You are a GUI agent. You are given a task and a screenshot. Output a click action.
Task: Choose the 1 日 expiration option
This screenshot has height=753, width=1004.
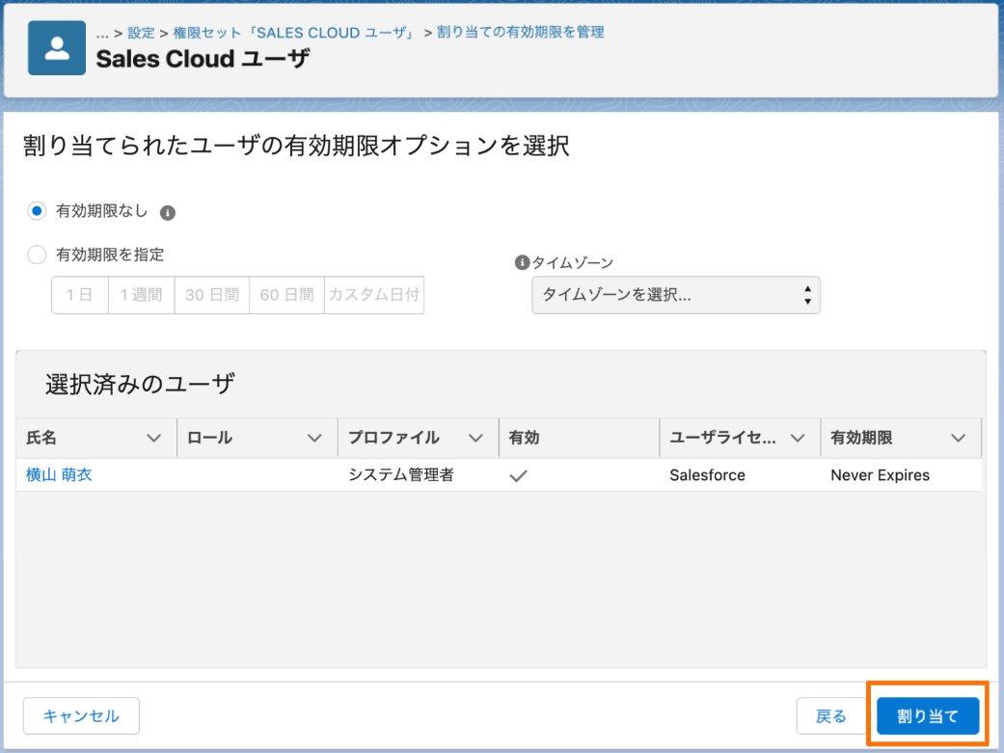(80, 294)
